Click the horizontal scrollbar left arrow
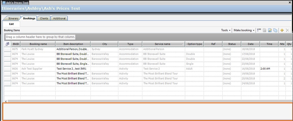Screen dimensions: 293x121 coord(6,101)
